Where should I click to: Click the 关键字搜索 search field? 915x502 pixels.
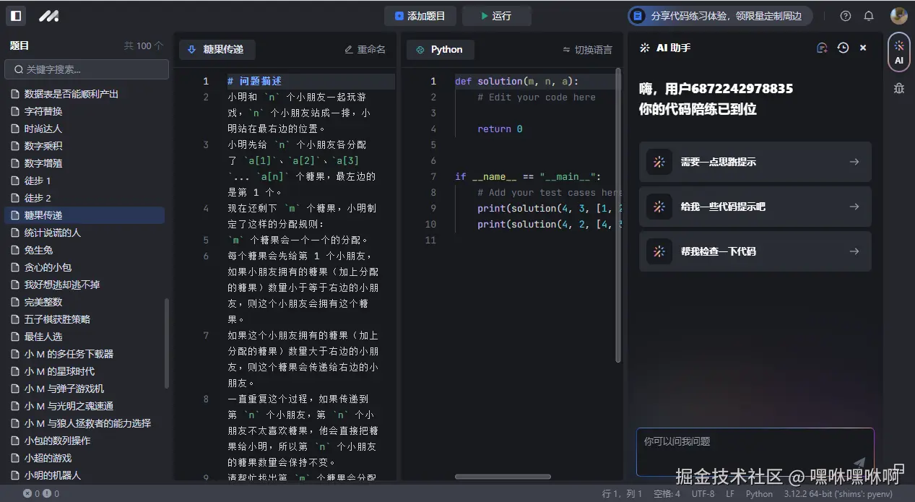[87, 70]
